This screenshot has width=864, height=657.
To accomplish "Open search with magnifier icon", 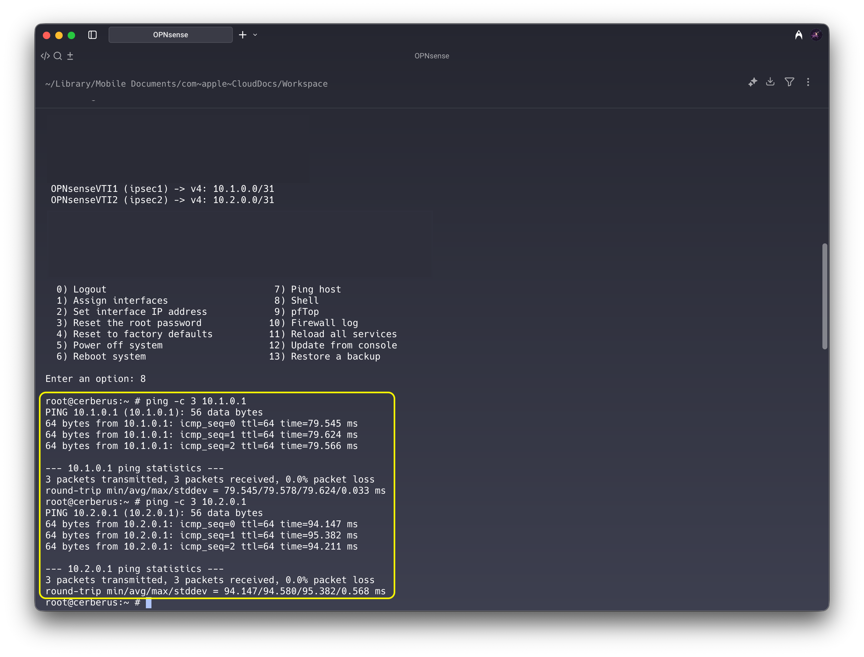I will pyautogui.click(x=58, y=56).
